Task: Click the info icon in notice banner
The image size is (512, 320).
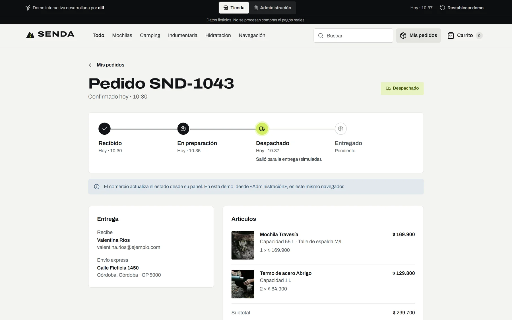Action: click(97, 187)
